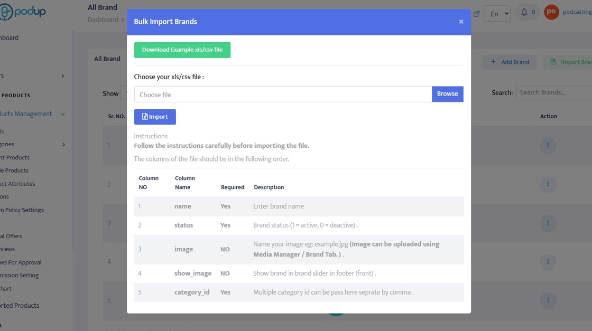Close the Bulk Import Brands dialog
592x331 pixels.
point(461,22)
